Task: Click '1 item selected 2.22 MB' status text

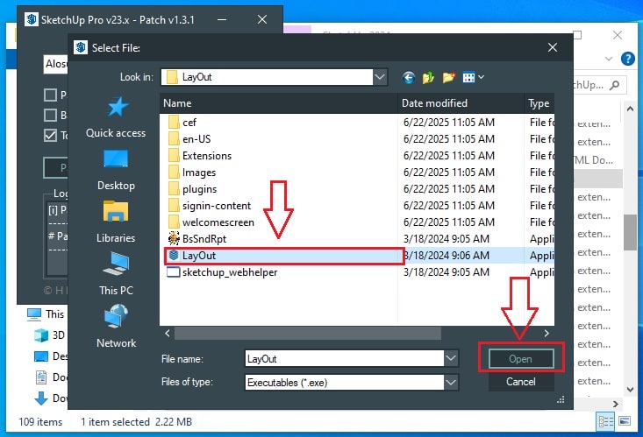Action: click(136, 422)
